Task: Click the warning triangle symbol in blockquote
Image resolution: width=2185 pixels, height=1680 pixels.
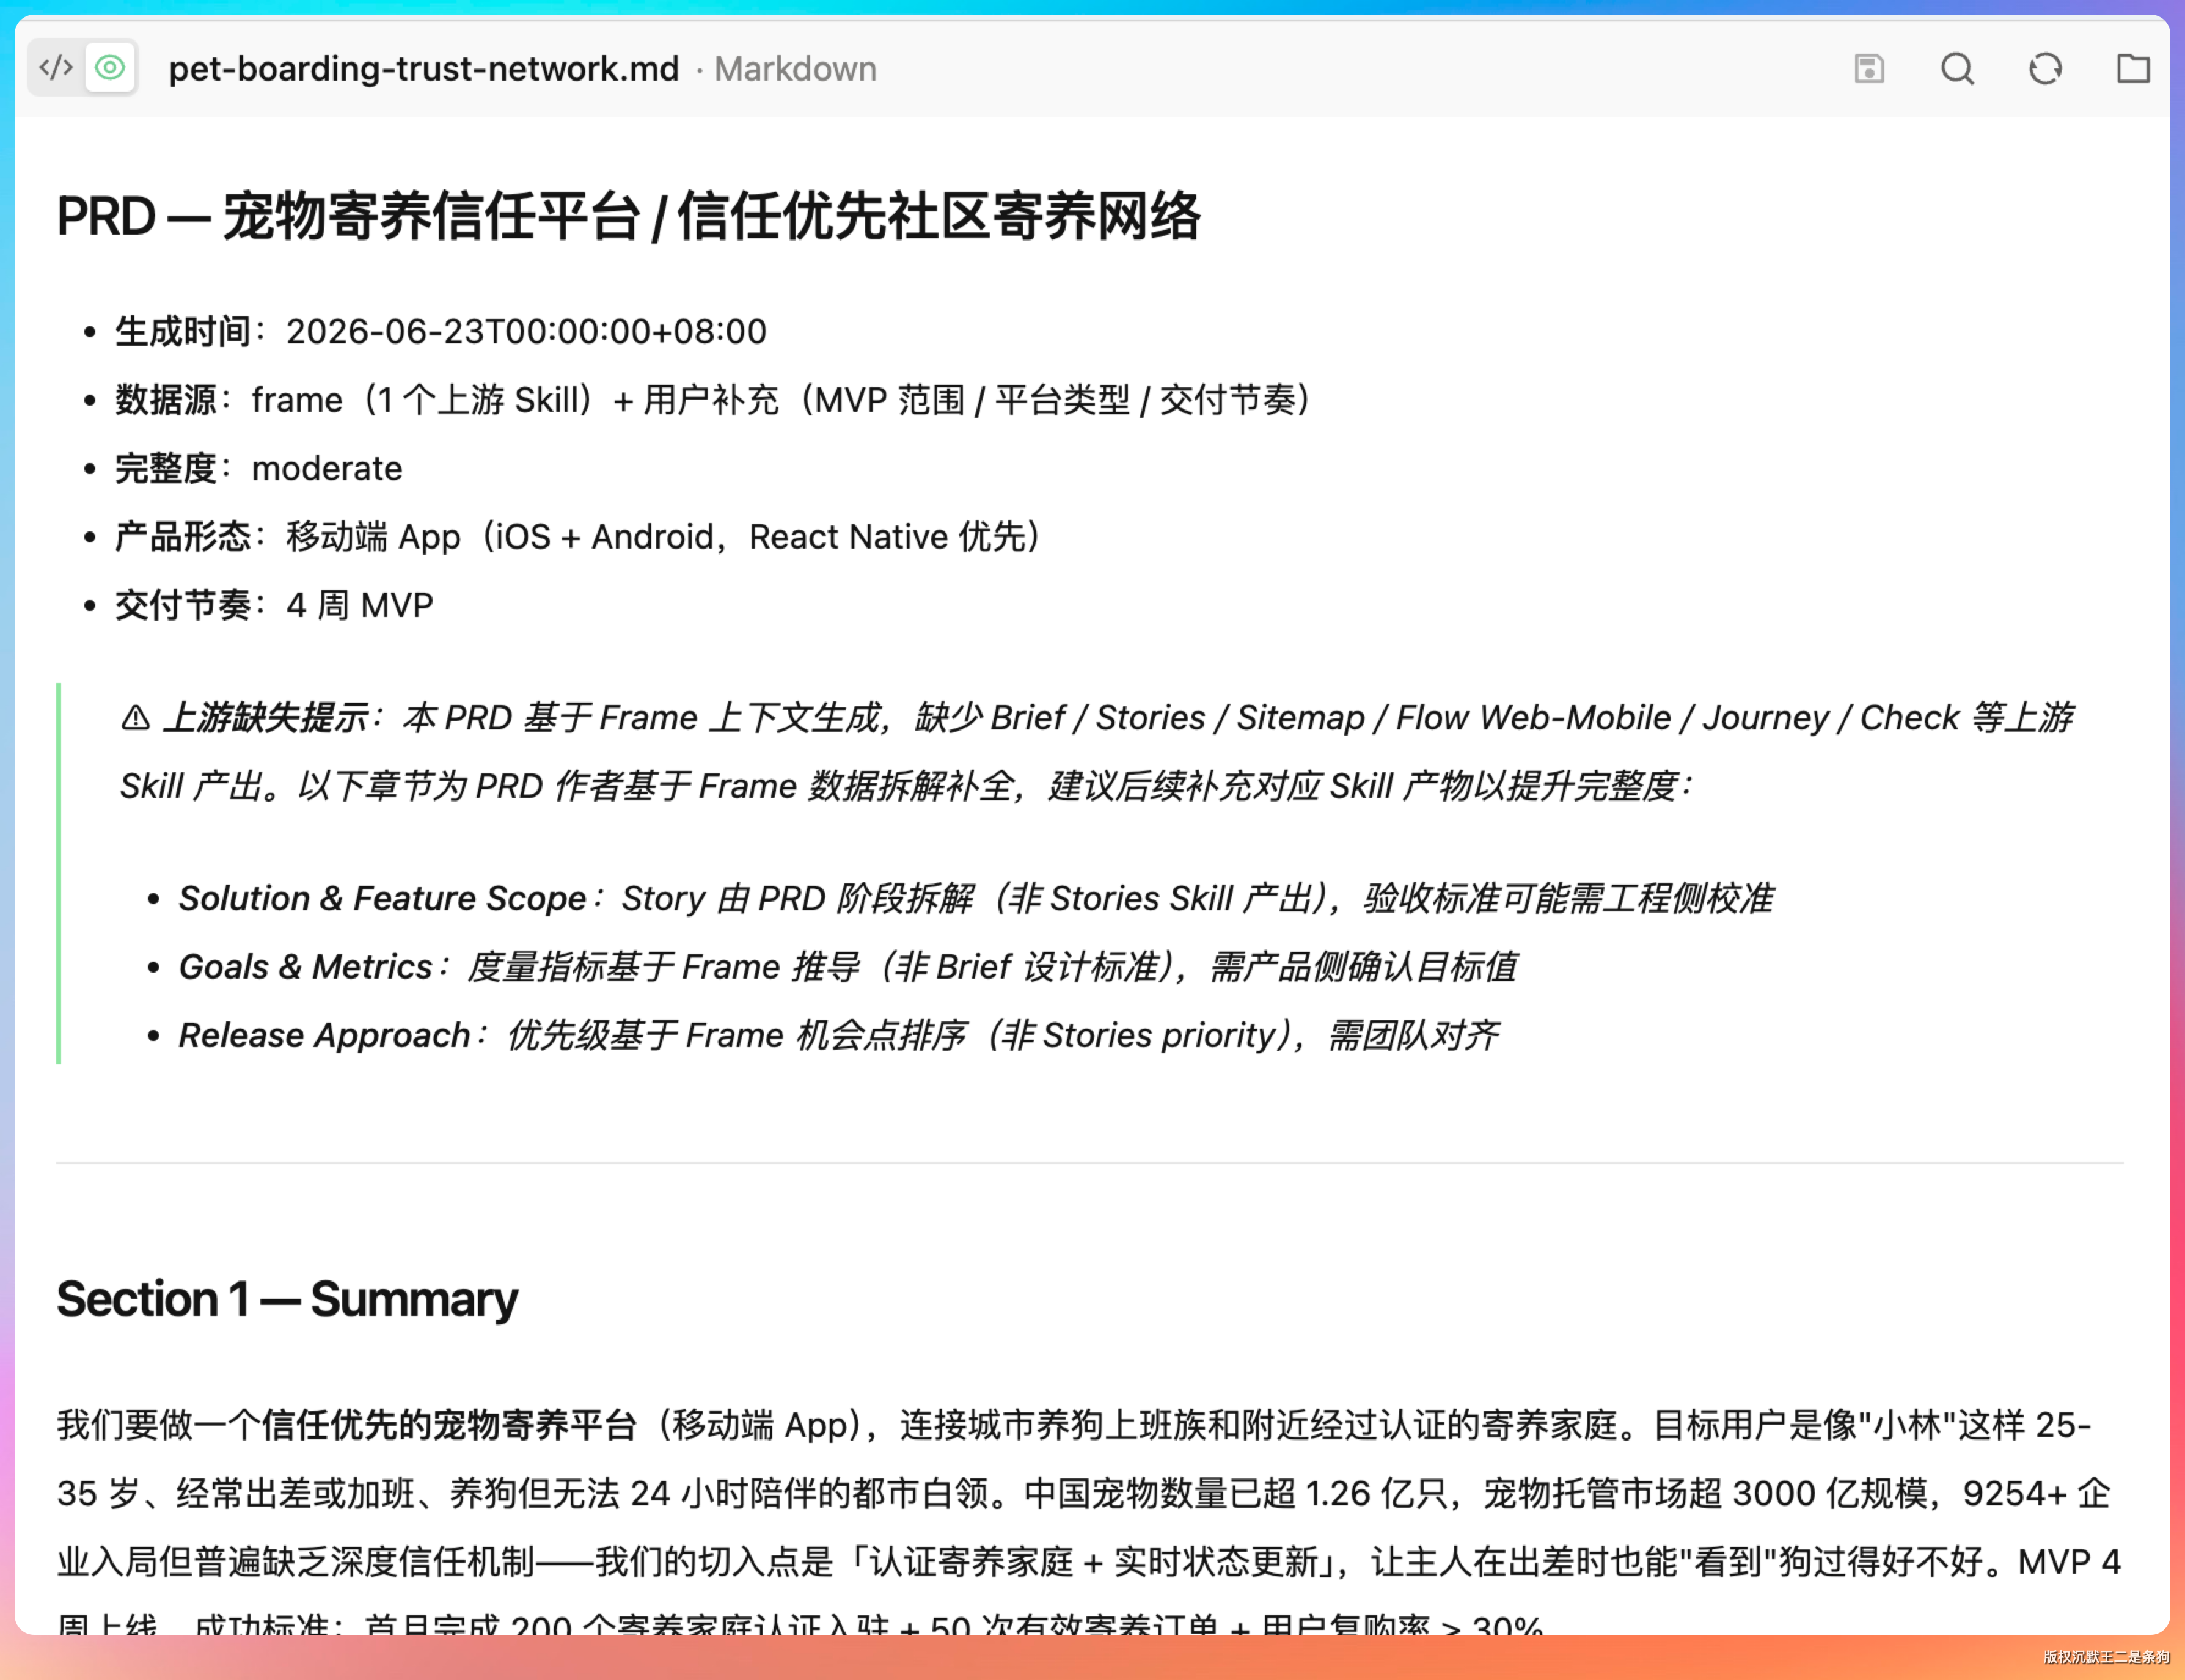Action: 136,718
